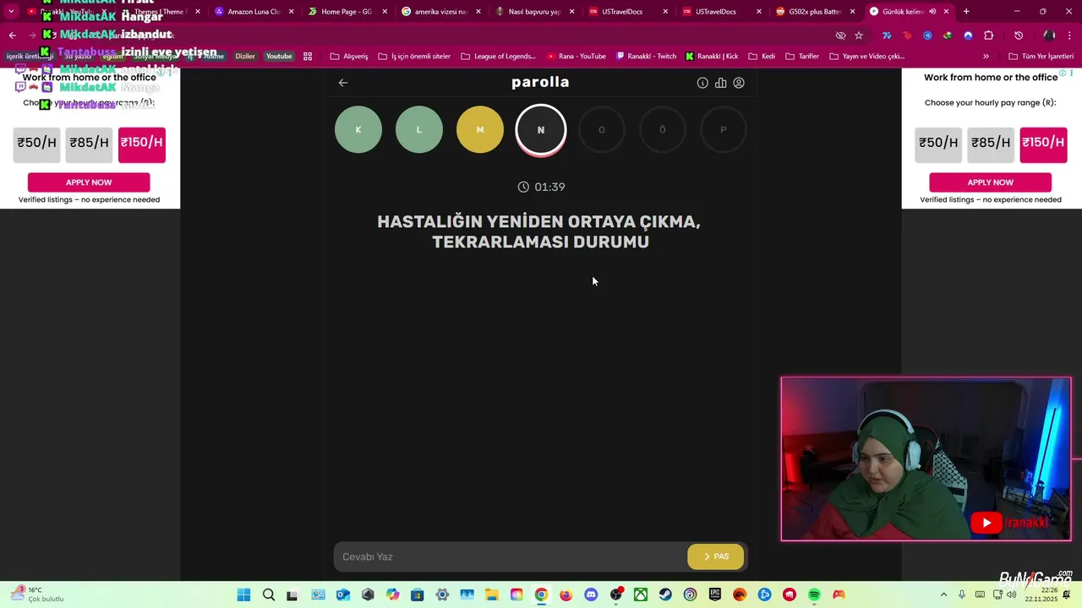This screenshot has width=1082, height=608.
Task: Open Spotify from the taskbar
Action: coord(814,595)
